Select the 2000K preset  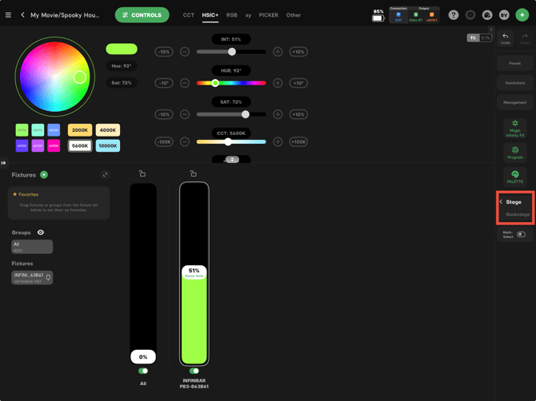(80, 130)
